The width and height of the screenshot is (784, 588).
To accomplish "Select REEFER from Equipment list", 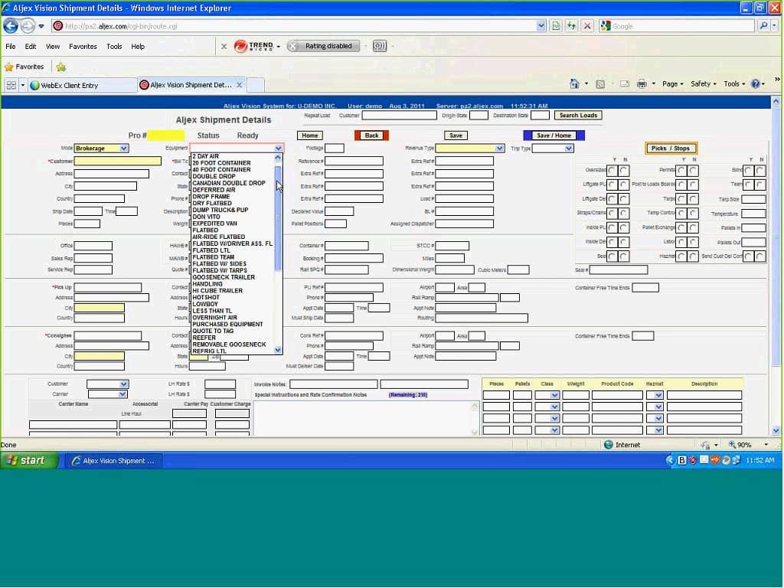I will point(204,338).
